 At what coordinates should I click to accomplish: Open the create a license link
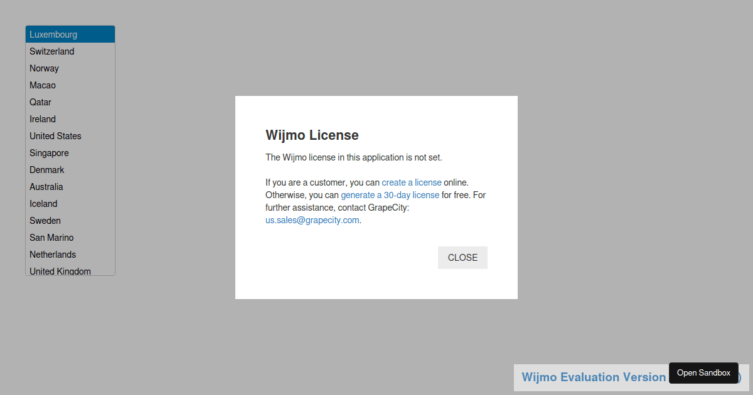412,182
